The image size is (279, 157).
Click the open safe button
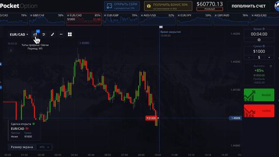pyautogui.click(x=122, y=6)
